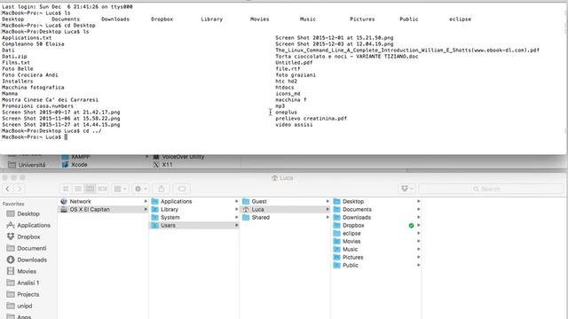The width and height of the screenshot is (568, 319).
Task: Open the Dropbox toolbar menu in Finder
Action: click(406, 189)
